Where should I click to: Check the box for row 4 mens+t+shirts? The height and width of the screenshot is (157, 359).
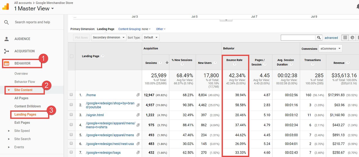[71, 125]
